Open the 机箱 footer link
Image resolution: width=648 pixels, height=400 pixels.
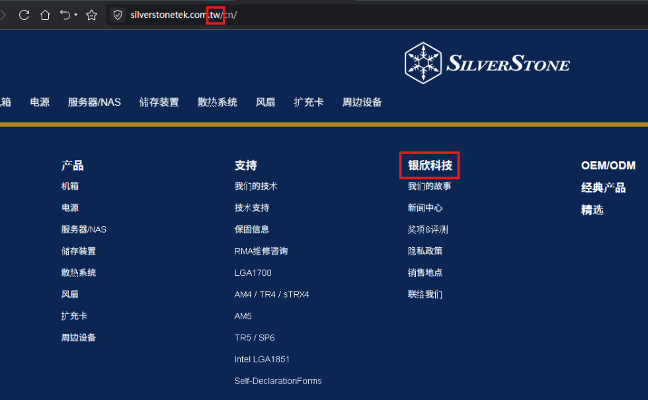pos(70,186)
